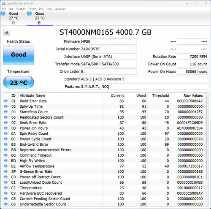Click the Transfer Mode field
Image resolution: width=211 pixels, height=209 pixels.
(x=108, y=64)
